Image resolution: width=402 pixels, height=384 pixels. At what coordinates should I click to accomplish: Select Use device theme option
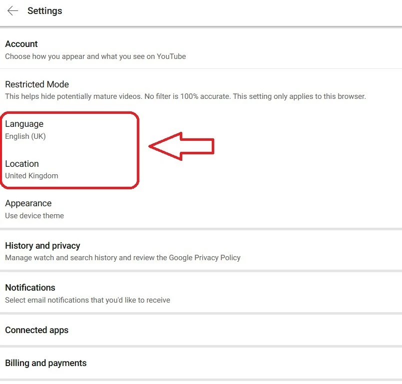(34, 216)
